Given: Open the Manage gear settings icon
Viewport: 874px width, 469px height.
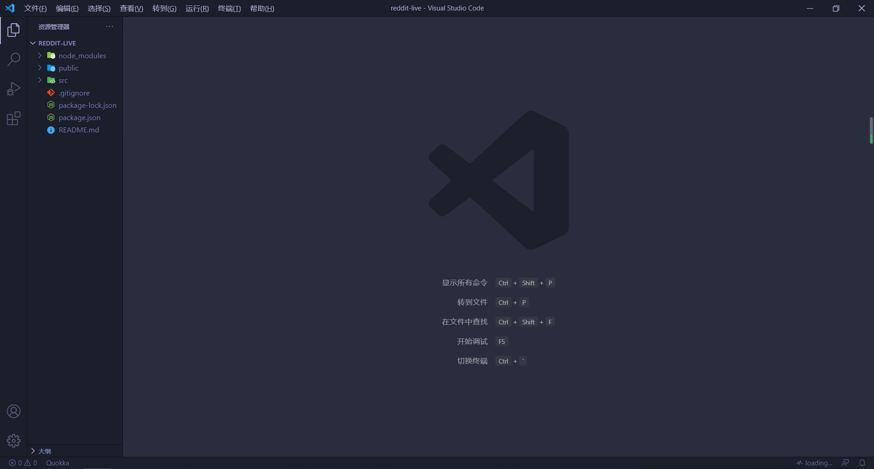Looking at the screenshot, I should tap(14, 440).
